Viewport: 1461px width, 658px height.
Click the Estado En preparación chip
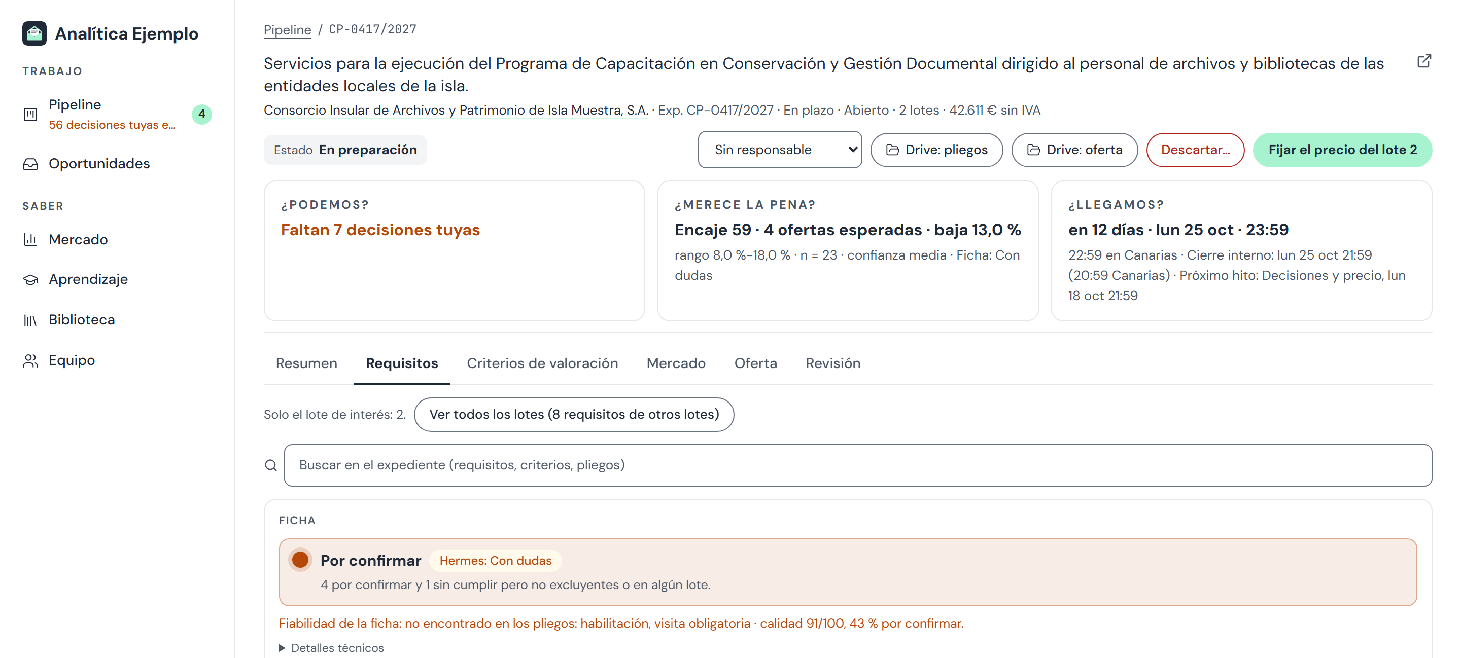tap(345, 150)
